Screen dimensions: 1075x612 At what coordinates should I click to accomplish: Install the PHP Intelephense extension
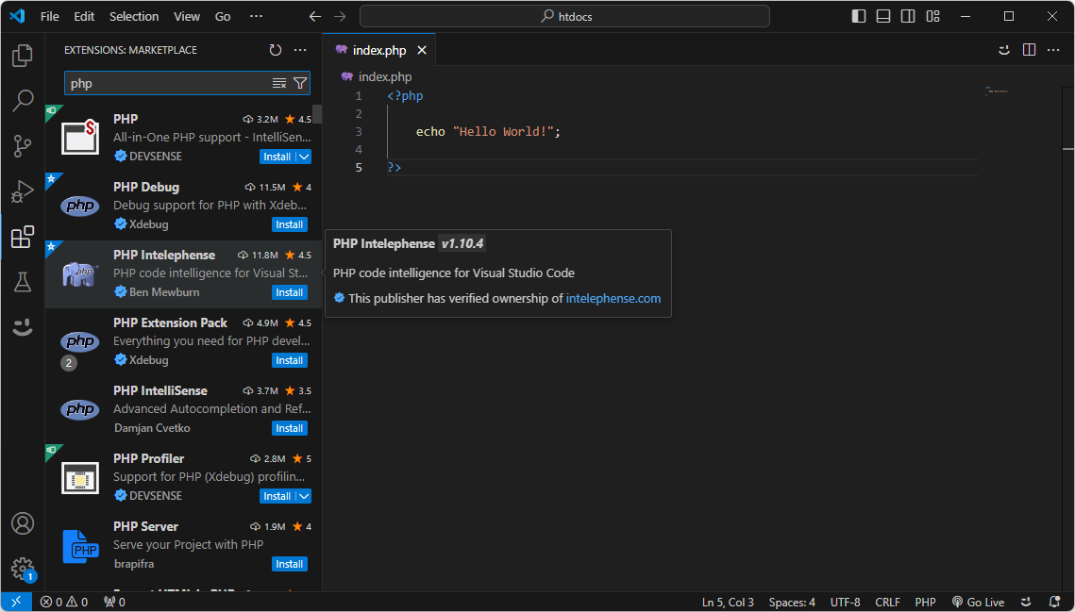(290, 292)
